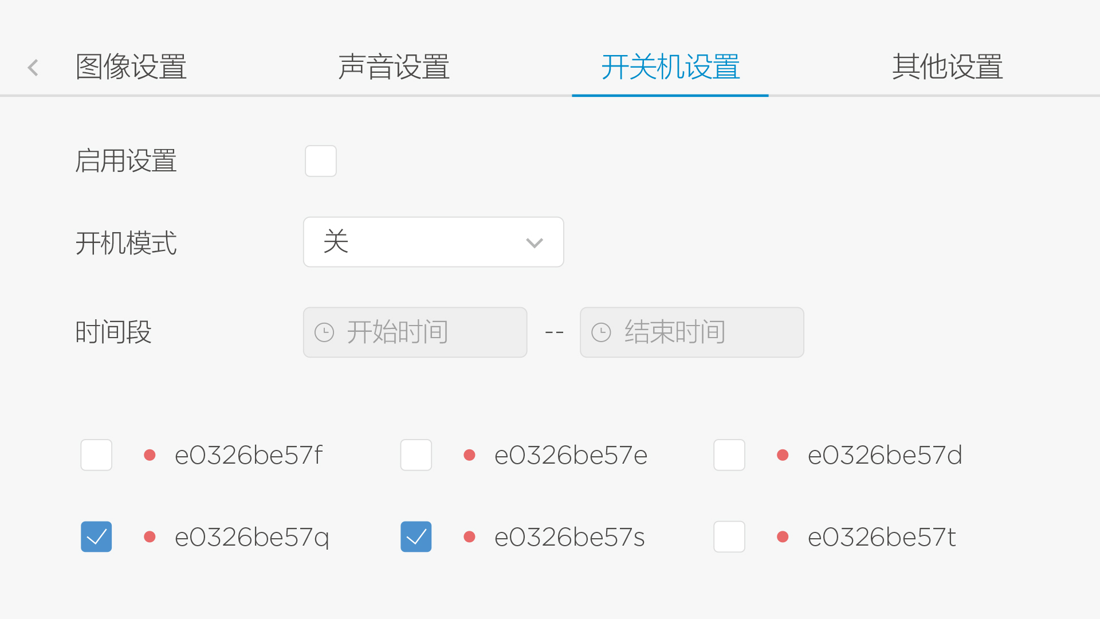Check the box for device e0326be57f
Image resolution: width=1100 pixels, height=619 pixels.
click(x=96, y=455)
